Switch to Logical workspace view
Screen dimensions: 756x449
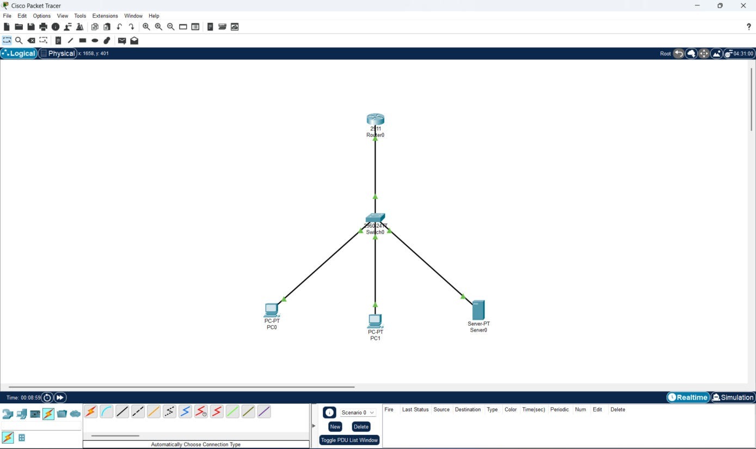click(x=19, y=53)
